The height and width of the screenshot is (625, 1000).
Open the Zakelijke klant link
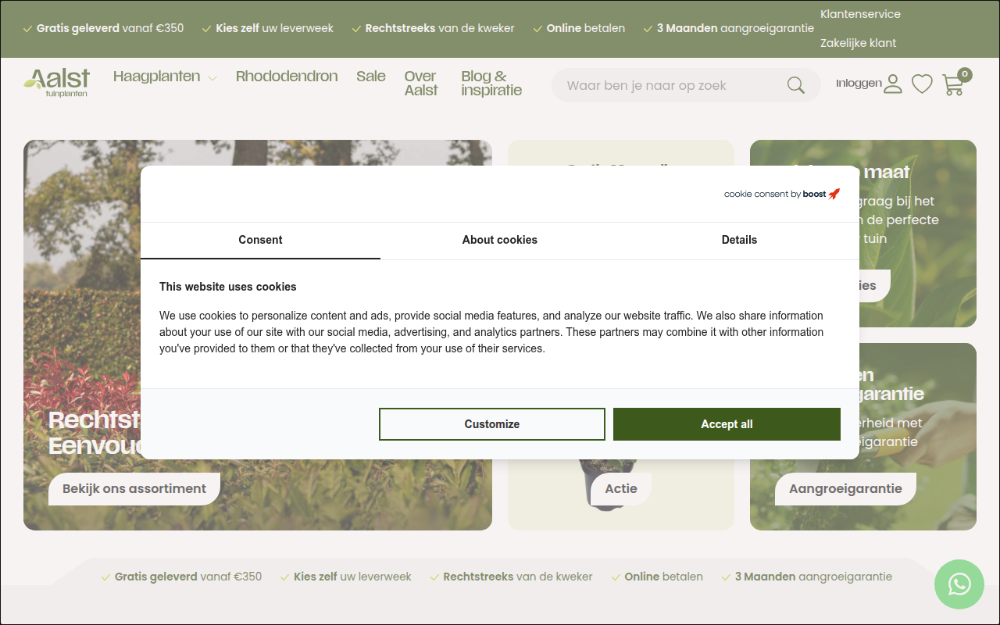859,43
